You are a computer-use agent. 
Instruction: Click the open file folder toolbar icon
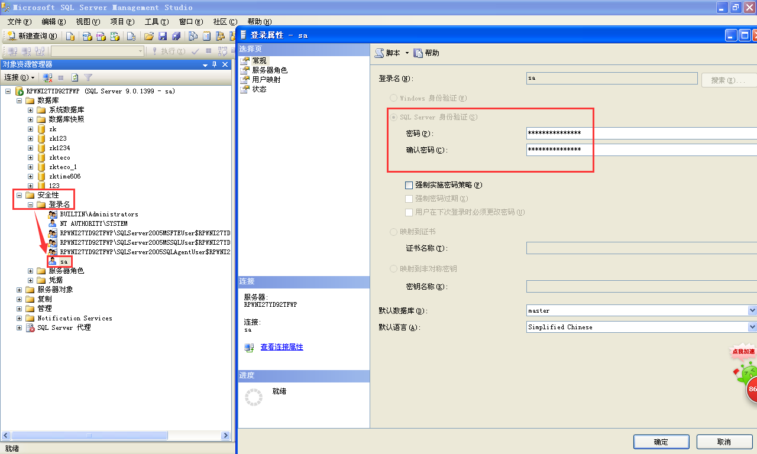[x=149, y=36]
